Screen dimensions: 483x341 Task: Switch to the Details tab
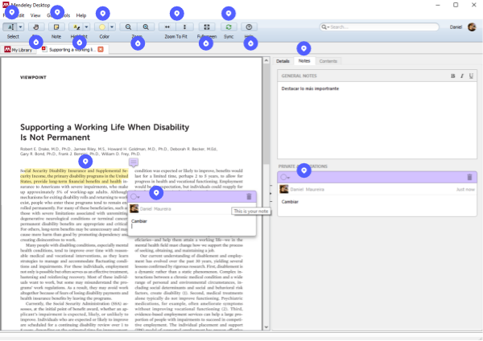[x=283, y=61]
